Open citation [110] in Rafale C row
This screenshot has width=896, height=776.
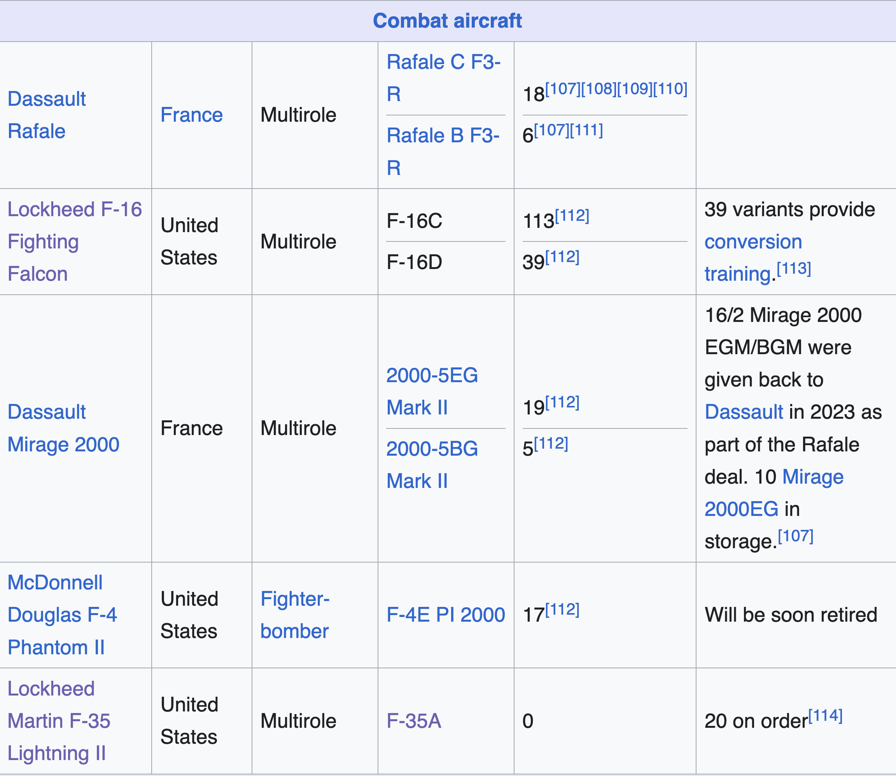tap(670, 89)
